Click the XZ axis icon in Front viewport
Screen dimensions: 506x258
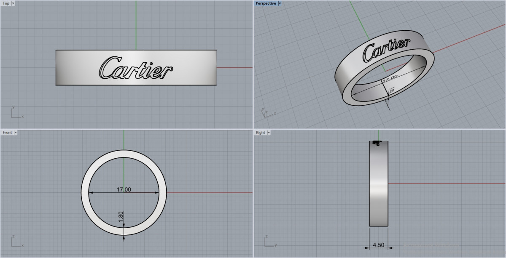coord(16,242)
